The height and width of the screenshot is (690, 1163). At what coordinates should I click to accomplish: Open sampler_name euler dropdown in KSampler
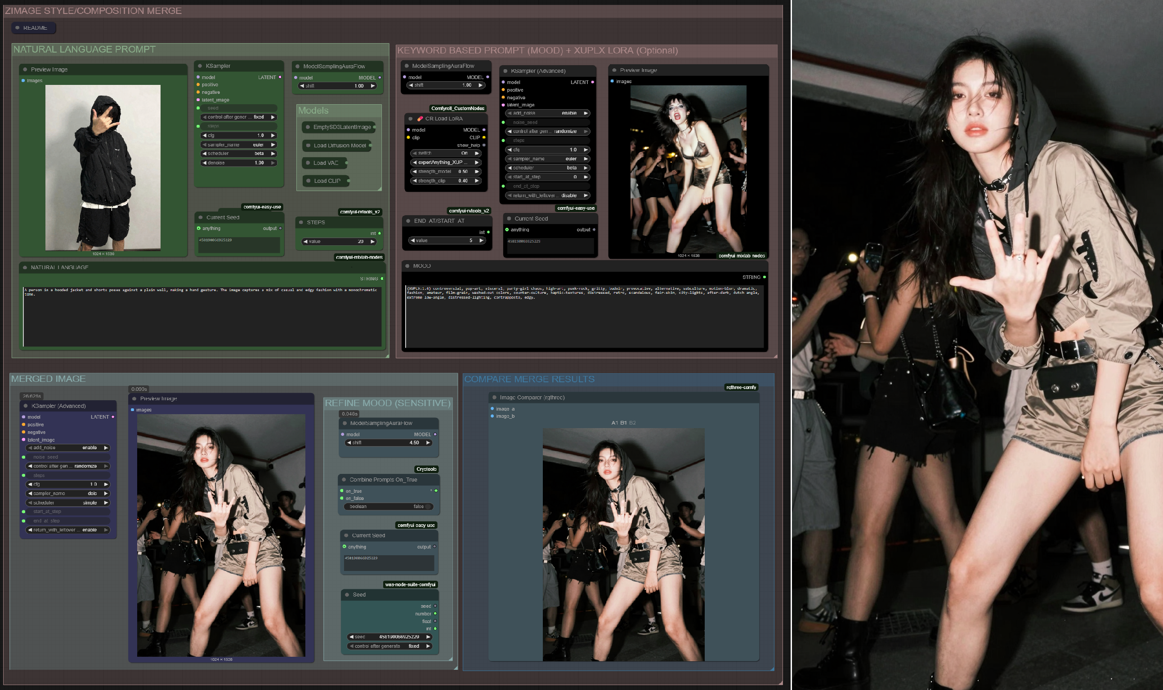239,145
